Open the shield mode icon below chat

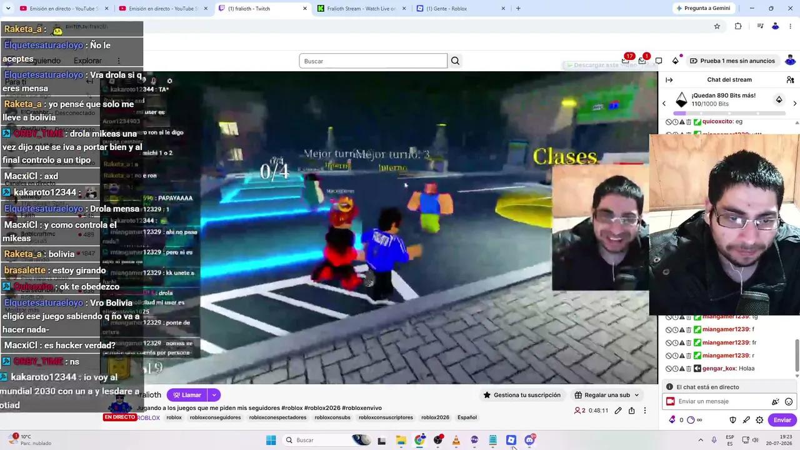(733, 420)
